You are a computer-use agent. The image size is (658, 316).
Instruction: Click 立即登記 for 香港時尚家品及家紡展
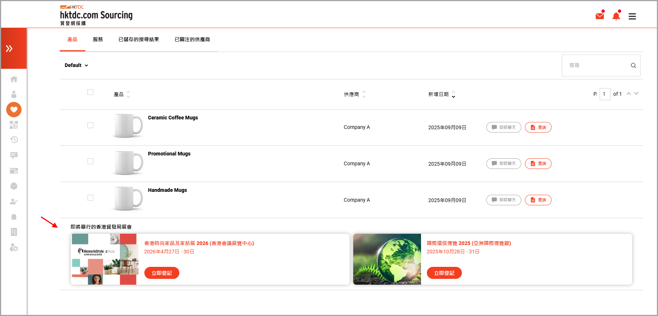tap(162, 273)
